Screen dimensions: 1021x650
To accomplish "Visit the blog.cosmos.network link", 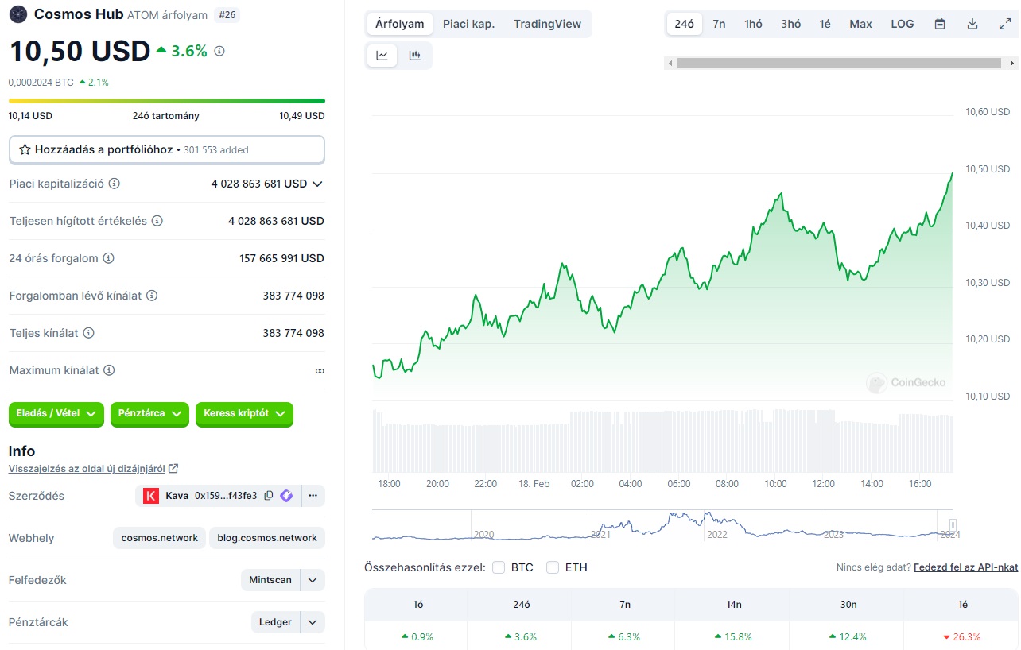I will pos(267,538).
